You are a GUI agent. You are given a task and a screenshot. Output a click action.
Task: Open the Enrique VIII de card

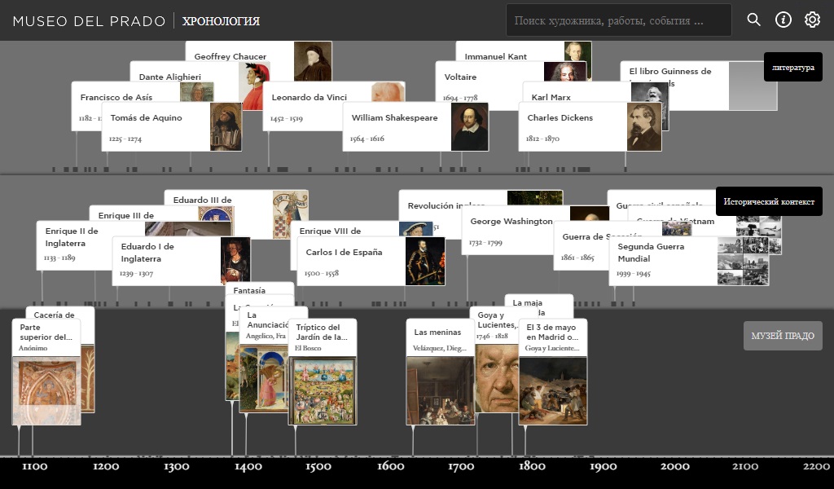coord(345,229)
